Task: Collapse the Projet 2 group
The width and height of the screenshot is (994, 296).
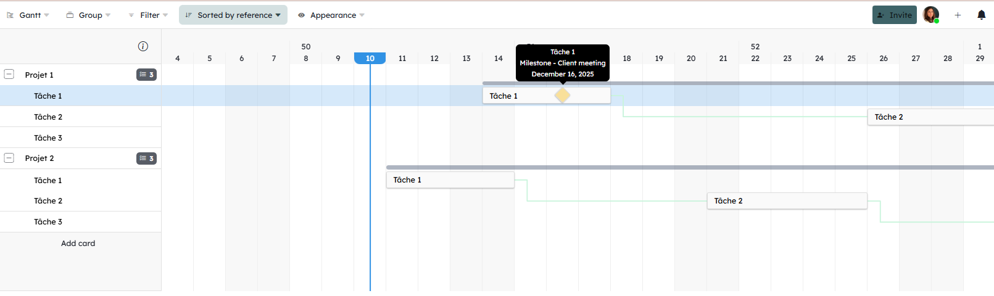Action: [x=9, y=158]
